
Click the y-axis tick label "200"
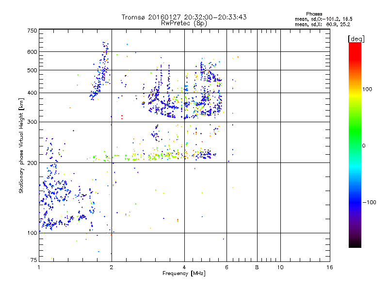[32, 163]
